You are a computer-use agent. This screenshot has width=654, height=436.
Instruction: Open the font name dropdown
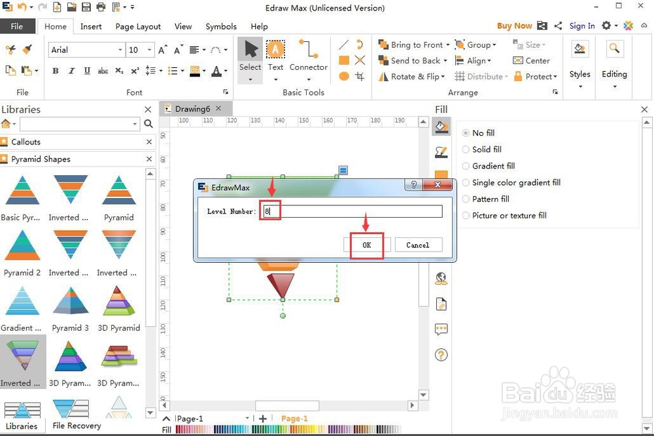pos(120,50)
